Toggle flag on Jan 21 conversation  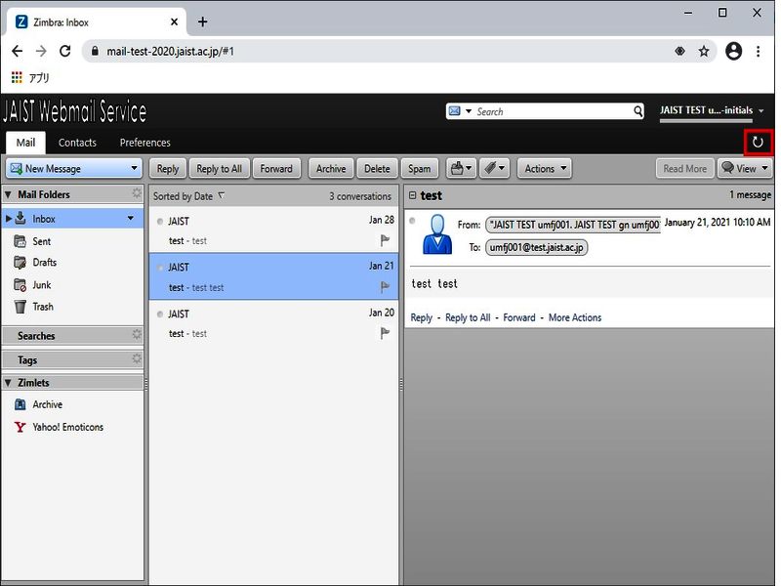(x=385, y=287)
